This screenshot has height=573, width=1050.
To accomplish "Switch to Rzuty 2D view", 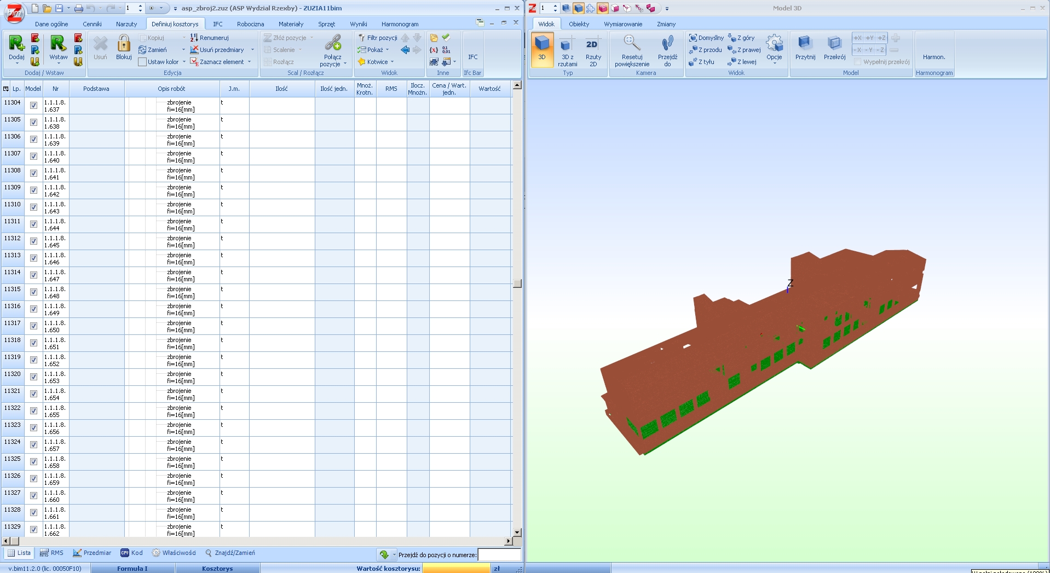I will 593,46.
